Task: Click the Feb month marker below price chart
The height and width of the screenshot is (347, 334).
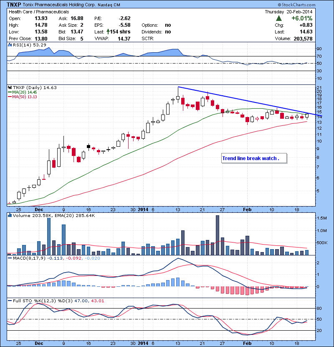Action: point(247,209)
